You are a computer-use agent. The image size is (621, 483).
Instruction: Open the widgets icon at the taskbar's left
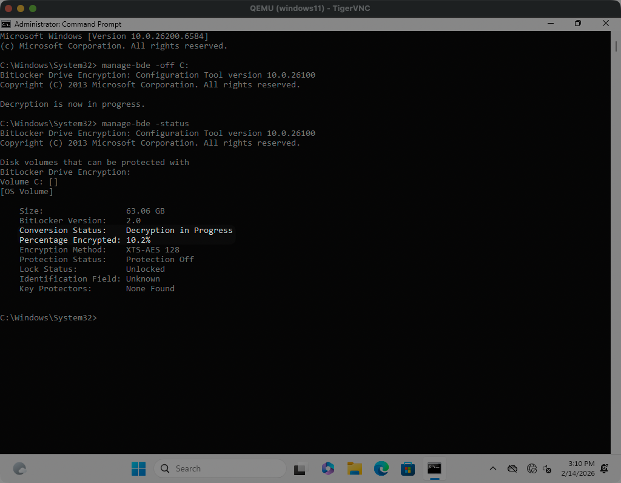[19, 468]
